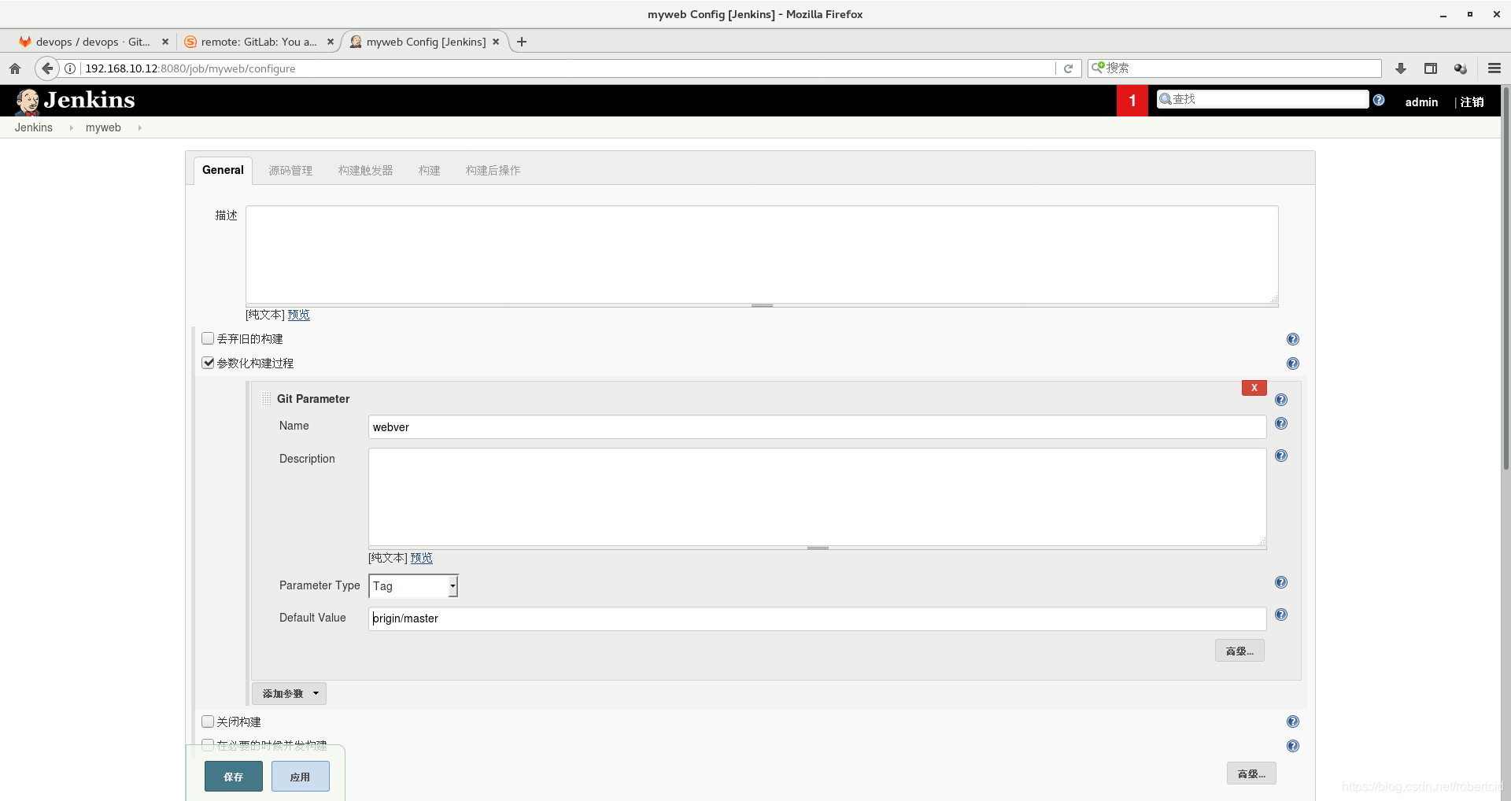
Task: Toggle the '在必要的时候并发构建' checkbox
Action: [x=208, y=744]
